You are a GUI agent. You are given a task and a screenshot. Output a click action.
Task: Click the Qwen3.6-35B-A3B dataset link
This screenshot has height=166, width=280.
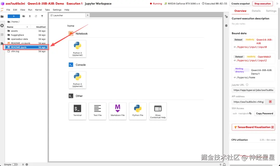point(264,41)
